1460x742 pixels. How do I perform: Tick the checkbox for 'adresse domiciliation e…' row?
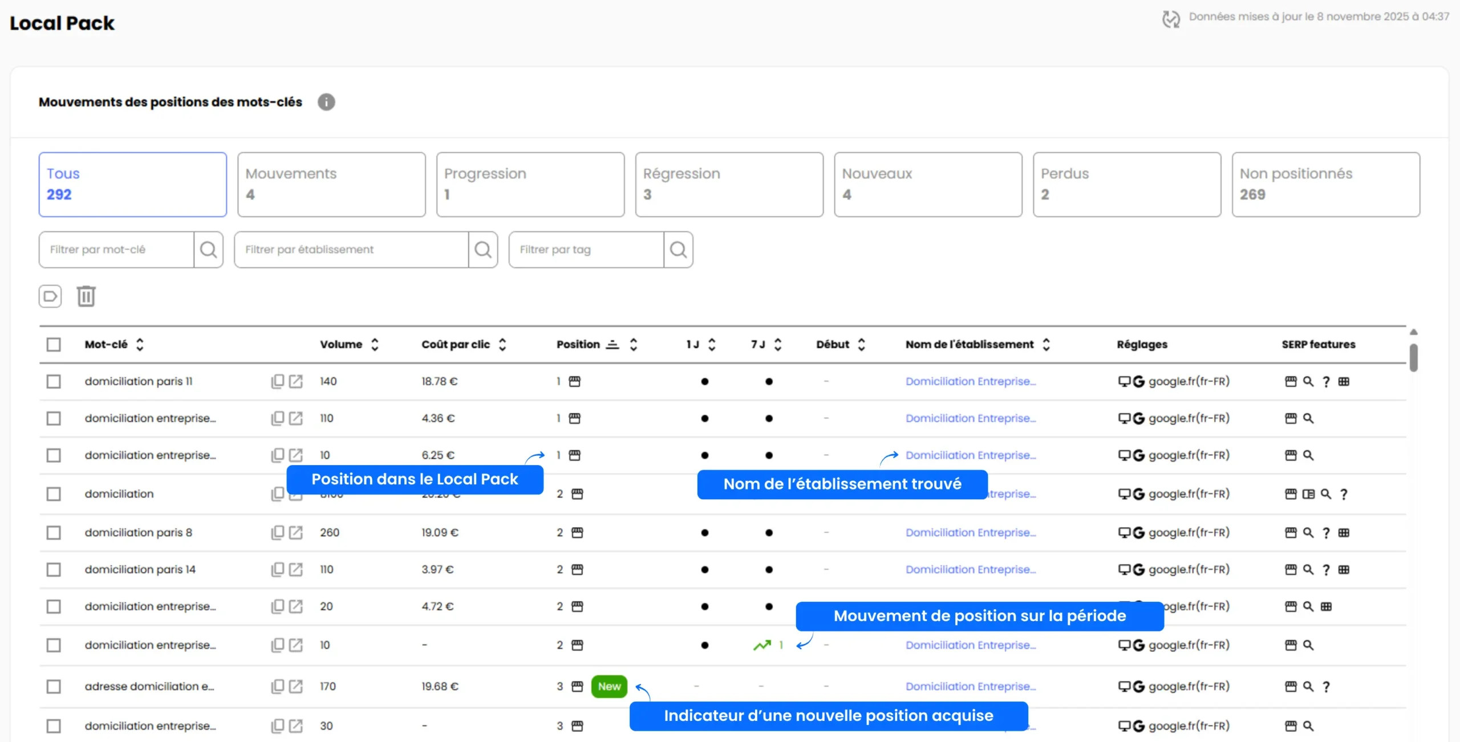(x=54, y=686)
